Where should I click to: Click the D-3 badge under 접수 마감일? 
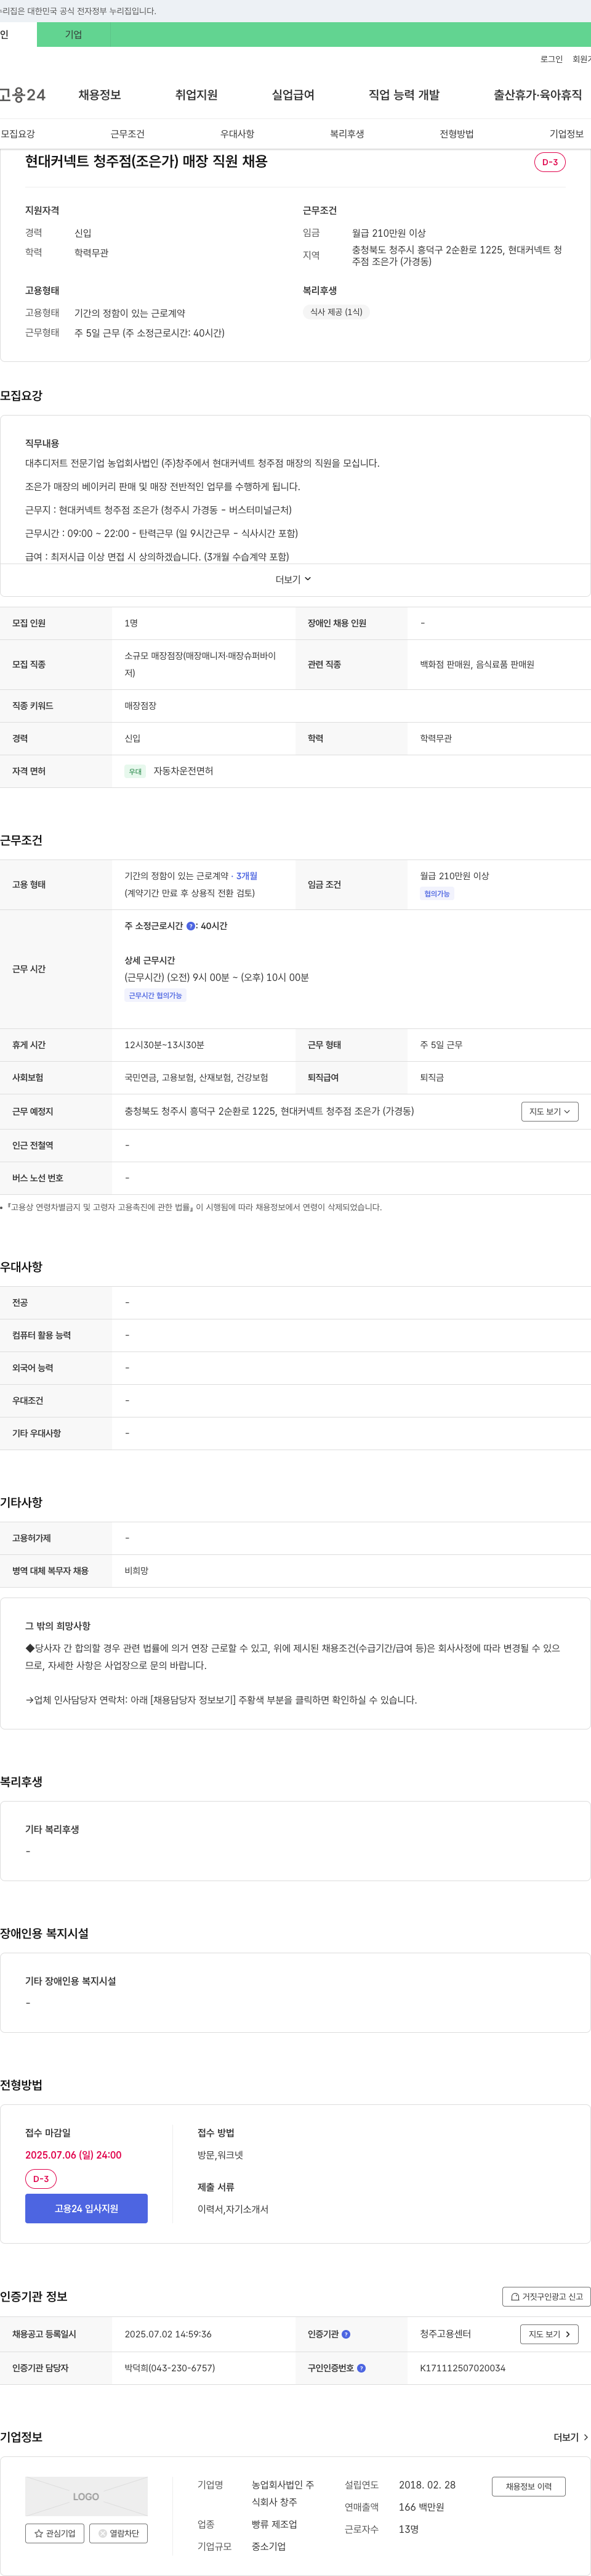point(41,2179)
